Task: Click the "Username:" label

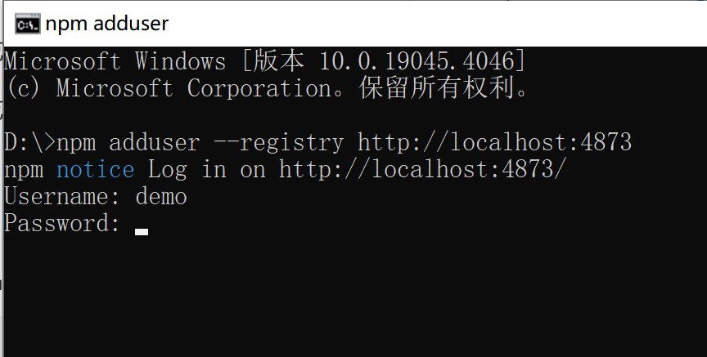Action: click(x=62, y=196)
